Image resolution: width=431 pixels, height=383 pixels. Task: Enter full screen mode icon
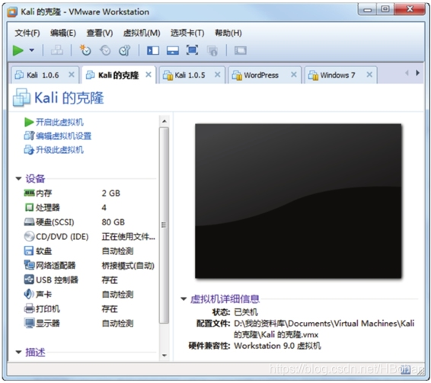coord(192,50)
